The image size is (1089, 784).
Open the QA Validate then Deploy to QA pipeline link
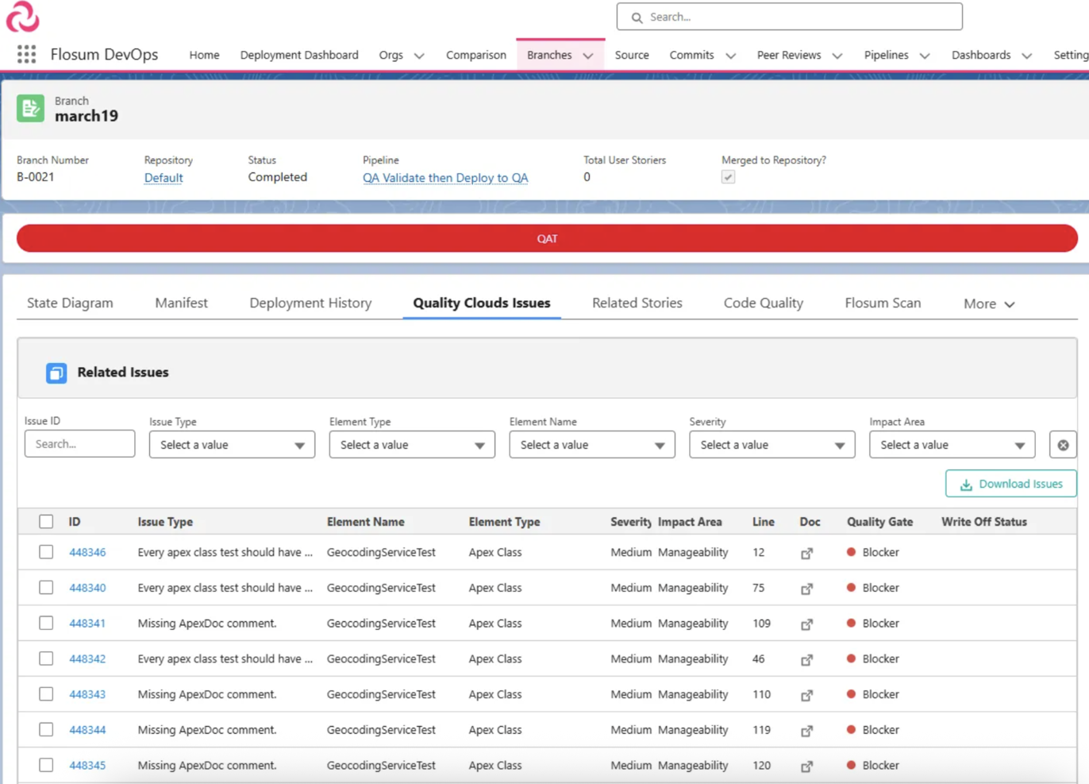445,177
